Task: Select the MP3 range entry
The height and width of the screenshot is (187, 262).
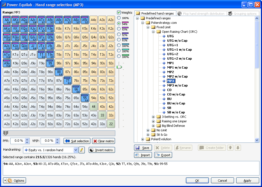Action: point(170,81)
